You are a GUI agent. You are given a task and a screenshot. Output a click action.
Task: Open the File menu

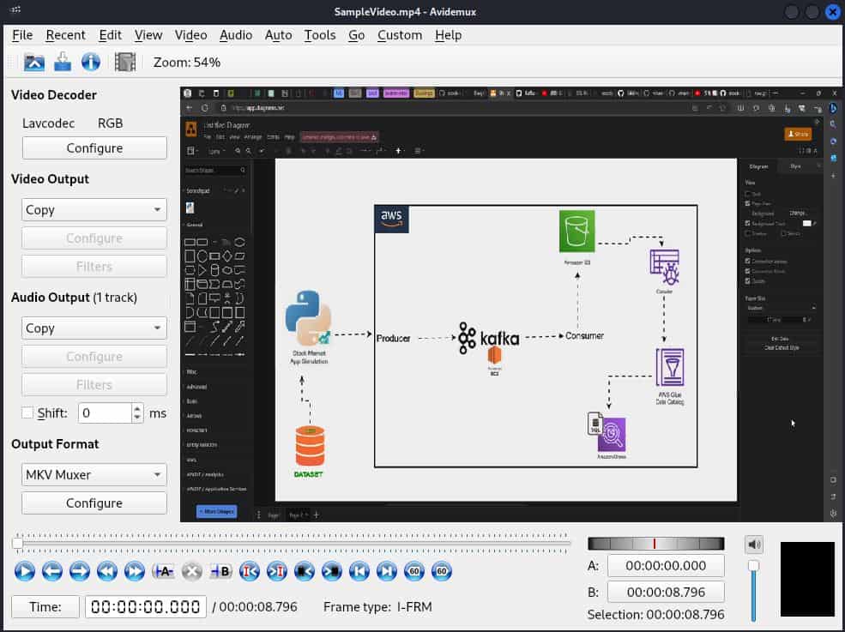(22, 35)
